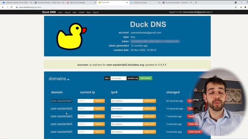Close the Nginx Proxy Manager tab
Viewport: 248px width, 139px height.
click(x=95, y=3)
